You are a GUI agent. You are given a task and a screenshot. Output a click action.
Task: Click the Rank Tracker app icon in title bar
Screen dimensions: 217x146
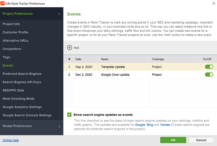pyautogui.click(x=2, y=3)
